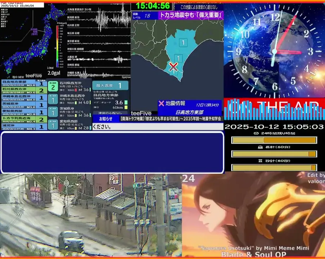The width and height of the screenshot is (325, 259).
Task: Click intensity 1 badge beside 愛知県西部 40km entry
Action: tap(53, 124)
